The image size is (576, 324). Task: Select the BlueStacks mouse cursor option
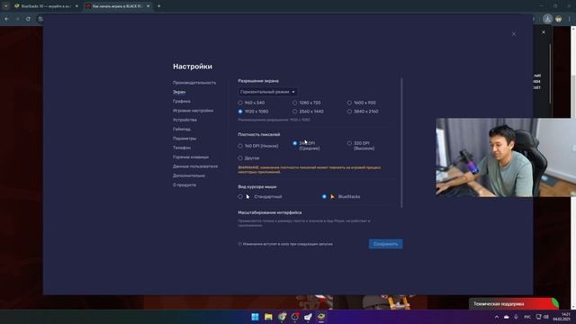point(324,196)
